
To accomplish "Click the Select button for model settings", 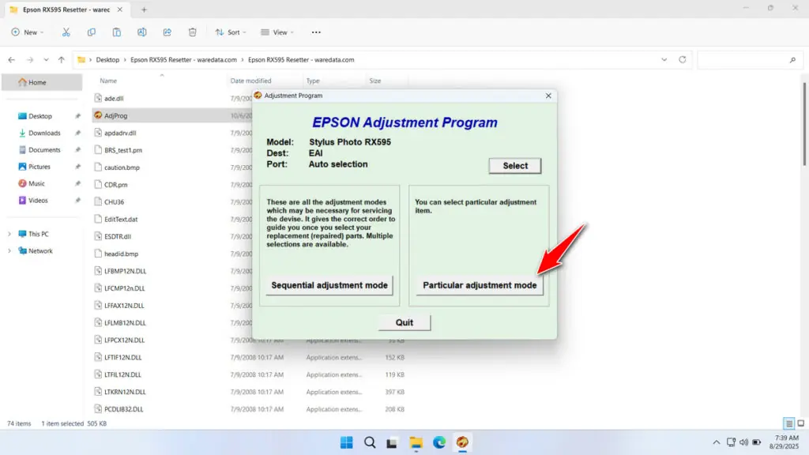I will (x=515, y=166).
